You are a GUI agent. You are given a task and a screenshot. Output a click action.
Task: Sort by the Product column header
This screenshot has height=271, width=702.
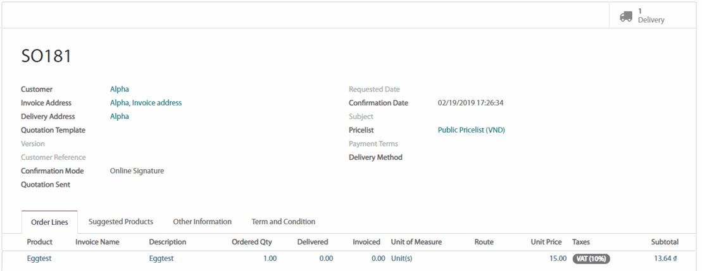pyautogui.click(x=39, y=242)
